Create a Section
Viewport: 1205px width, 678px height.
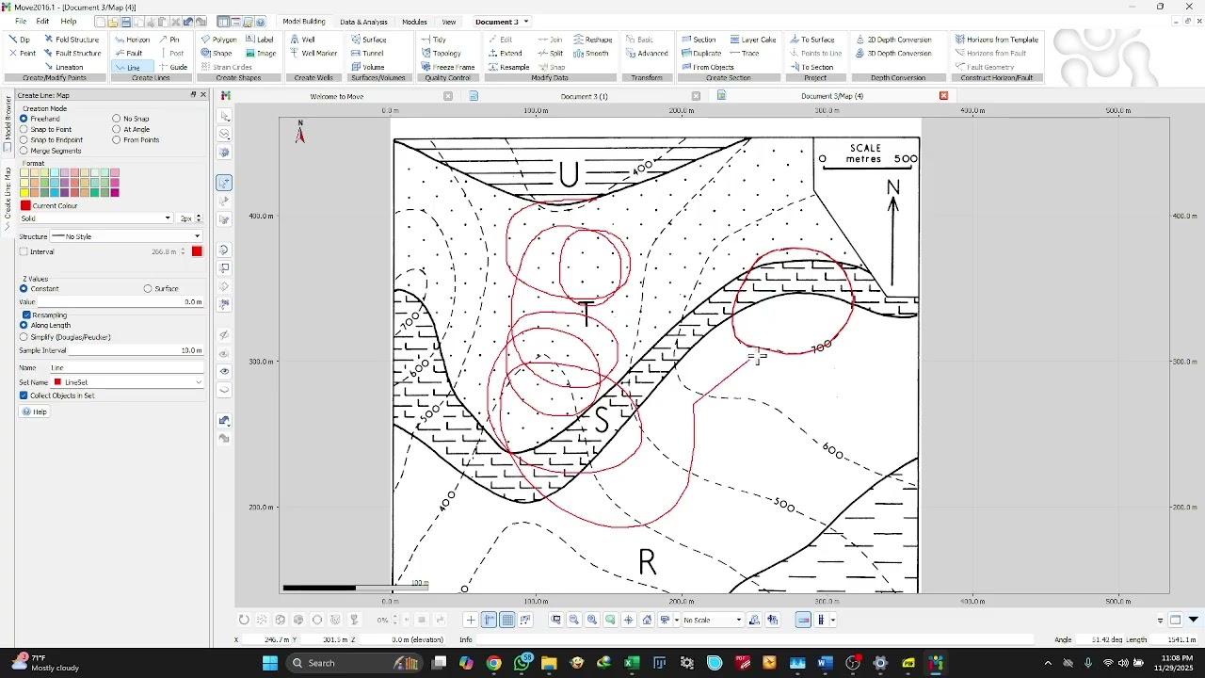point(699,40)
